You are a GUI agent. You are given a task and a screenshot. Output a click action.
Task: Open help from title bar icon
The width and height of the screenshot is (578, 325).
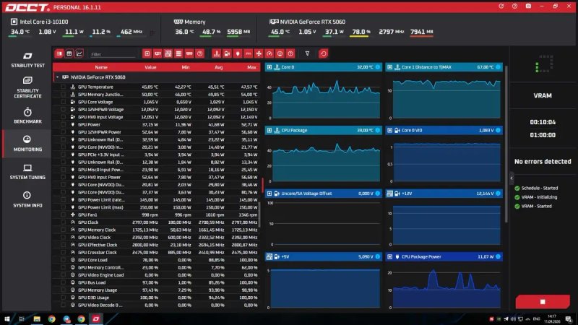click(514, 6)
